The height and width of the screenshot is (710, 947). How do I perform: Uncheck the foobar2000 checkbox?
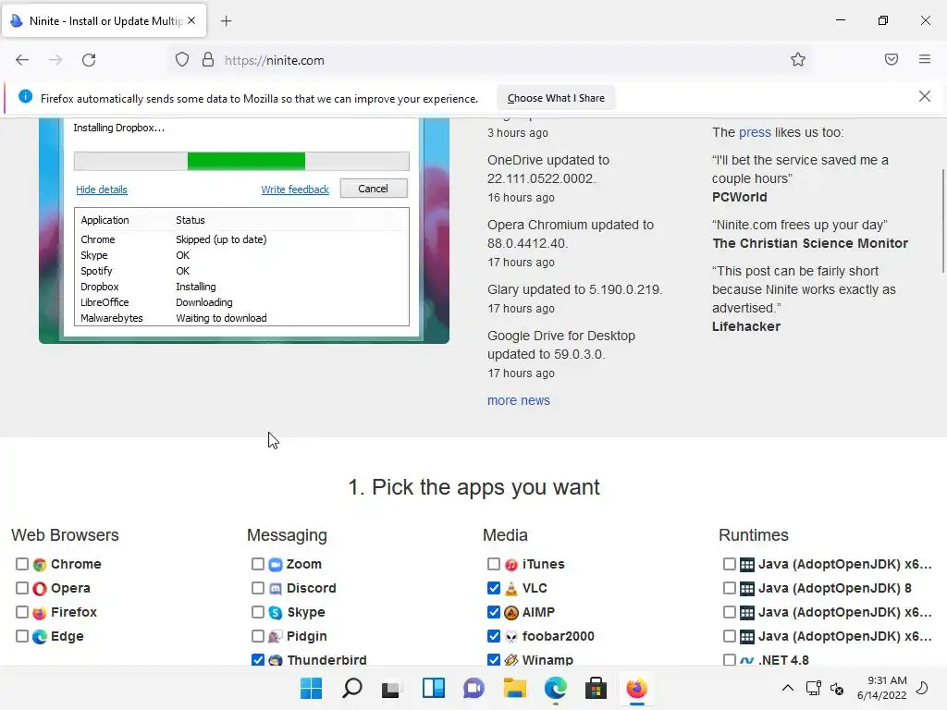(494, 636)
